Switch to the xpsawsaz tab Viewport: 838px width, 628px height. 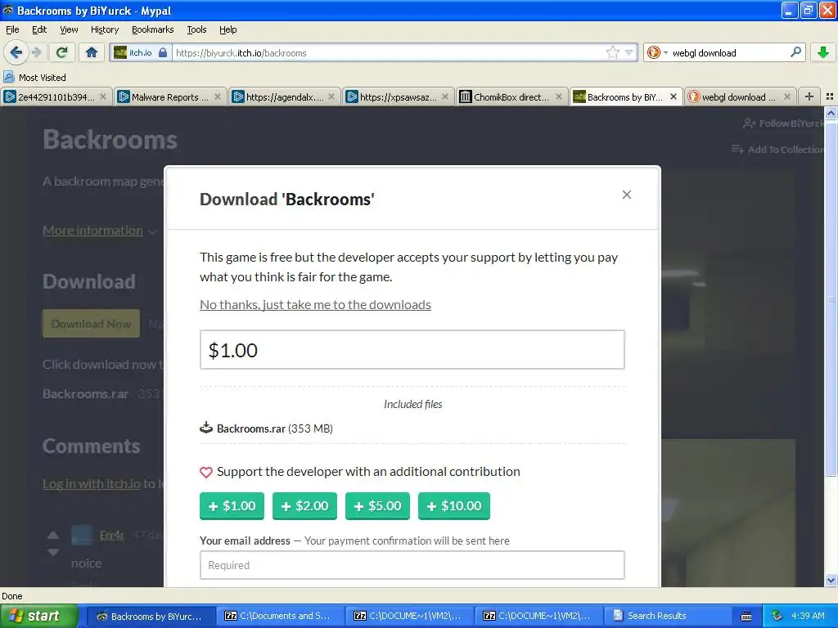click(x=398, y=96)
